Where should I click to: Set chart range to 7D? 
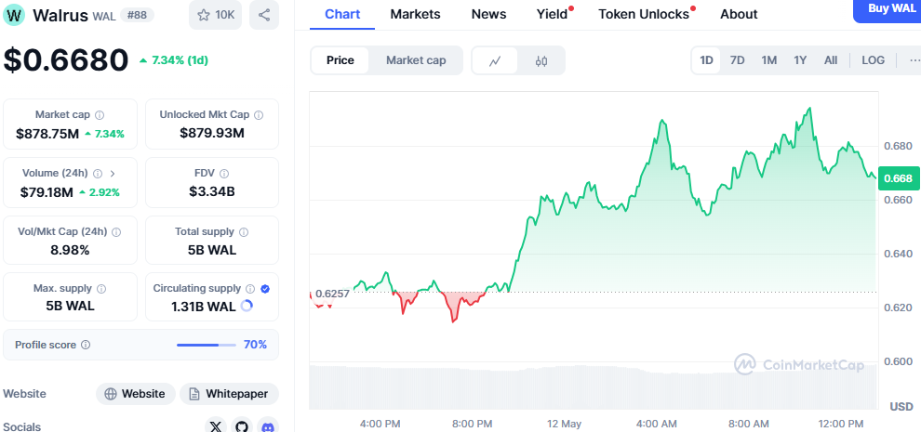tap(737, 60)
